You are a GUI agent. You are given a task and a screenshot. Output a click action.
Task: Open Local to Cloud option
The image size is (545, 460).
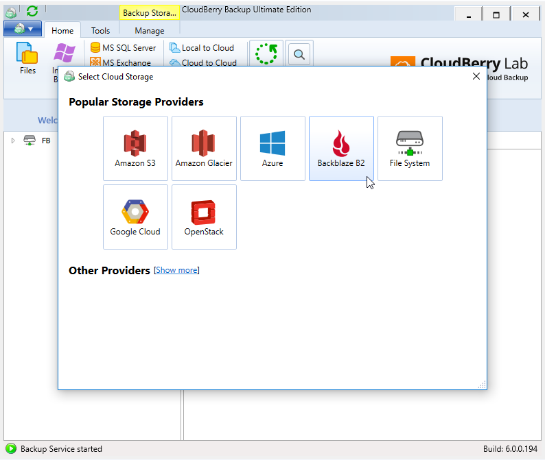tap(202, 47)
